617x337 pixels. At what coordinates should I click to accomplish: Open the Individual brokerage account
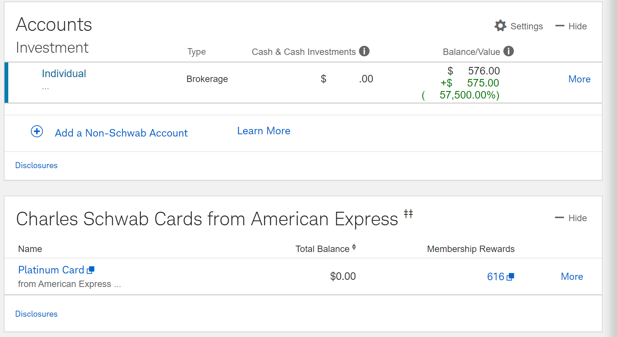pyautogui.click(x=64, y=73)
